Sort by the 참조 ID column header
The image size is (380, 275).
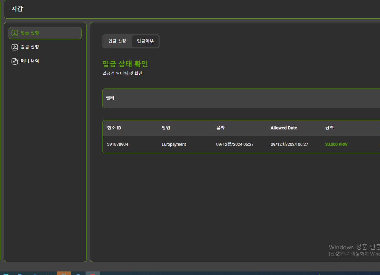pos(114,128)
